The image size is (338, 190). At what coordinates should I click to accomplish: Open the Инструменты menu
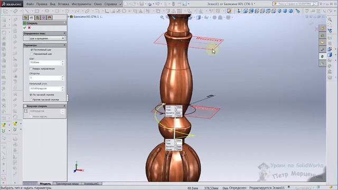[81, 4]
